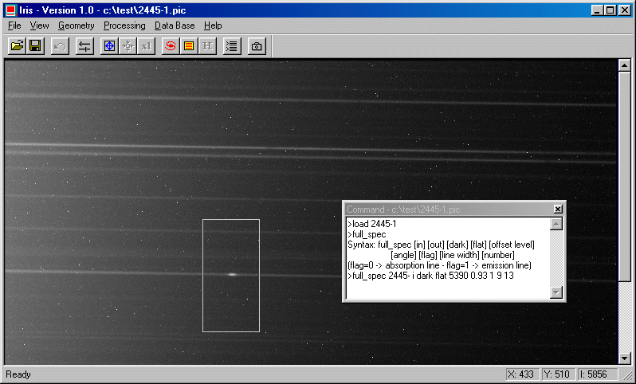
Task: Click the bright star inside the selection rectangle
Action: [232, 275]
